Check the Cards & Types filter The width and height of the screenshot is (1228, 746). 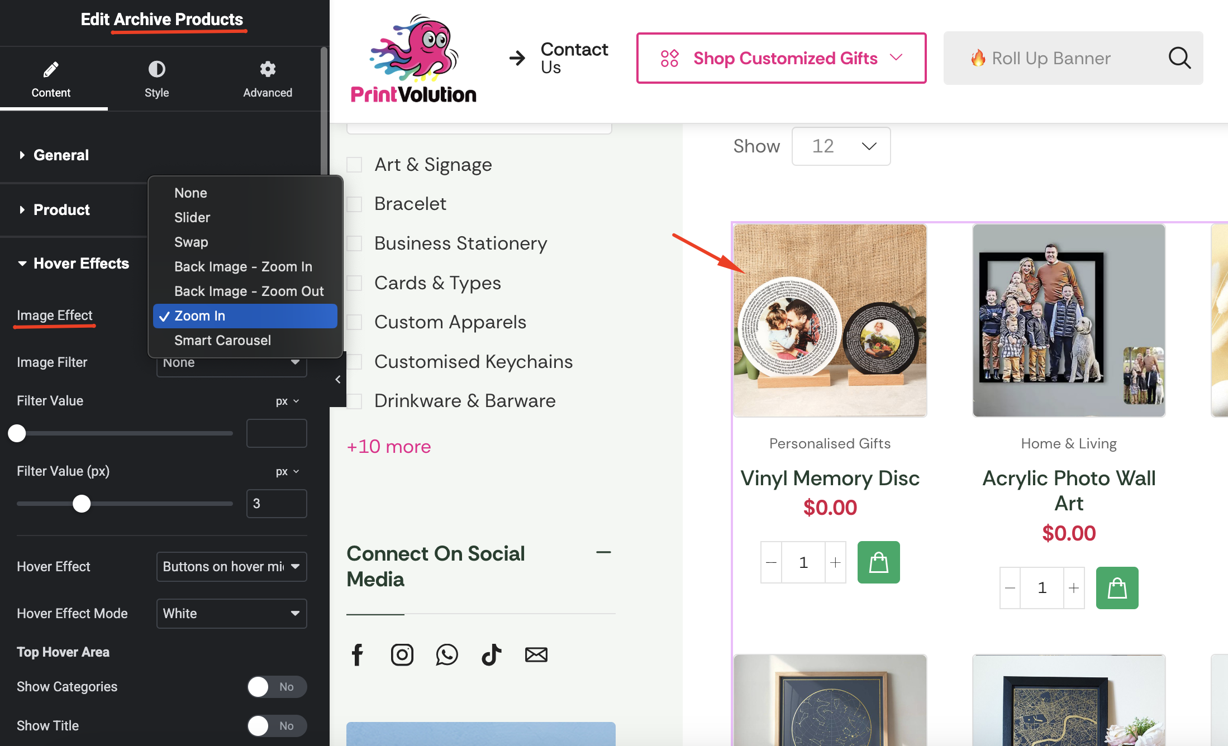[354, 283]
